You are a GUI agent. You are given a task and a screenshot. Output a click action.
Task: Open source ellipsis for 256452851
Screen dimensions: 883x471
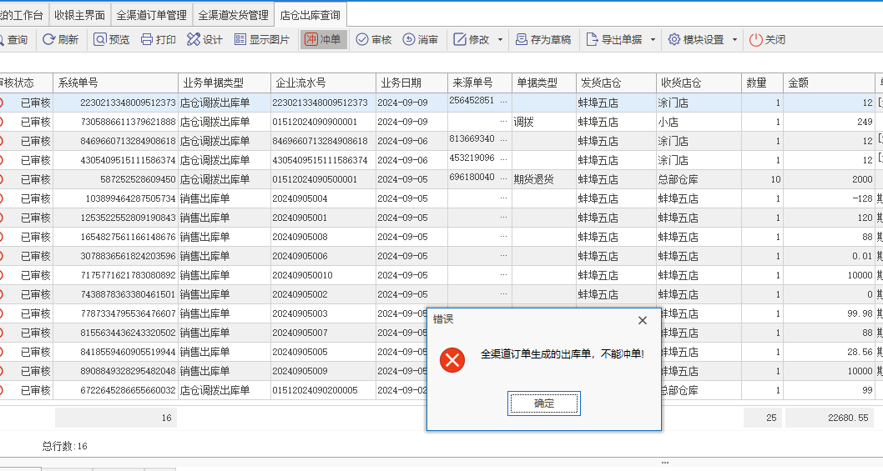click(x=503, y=103)
